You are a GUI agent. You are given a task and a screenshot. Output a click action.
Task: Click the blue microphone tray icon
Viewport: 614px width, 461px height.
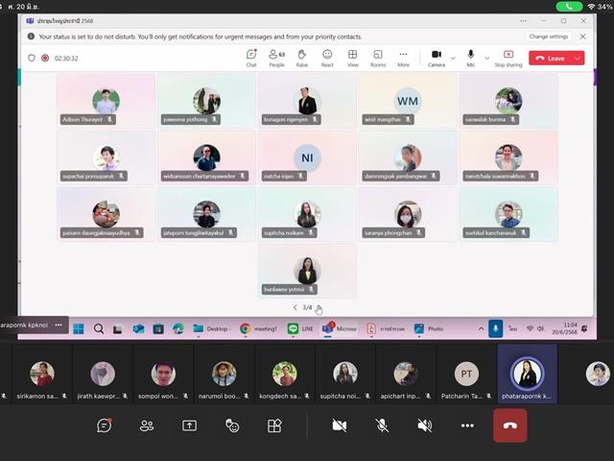coord(495,328)
